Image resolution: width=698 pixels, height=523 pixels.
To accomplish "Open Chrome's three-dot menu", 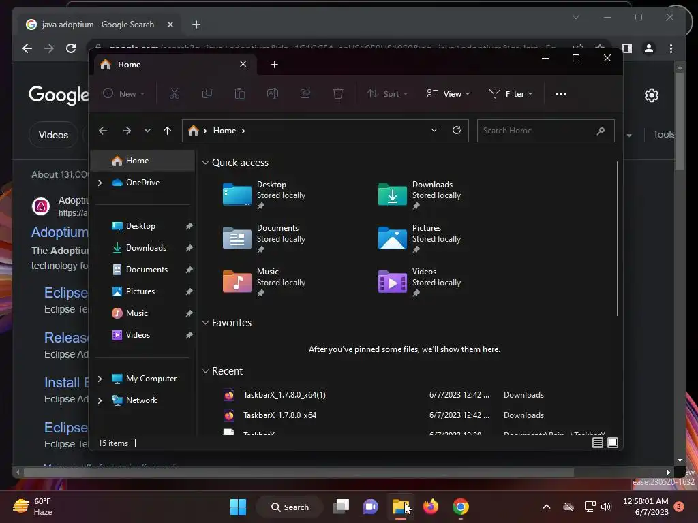I will point(671,48).
